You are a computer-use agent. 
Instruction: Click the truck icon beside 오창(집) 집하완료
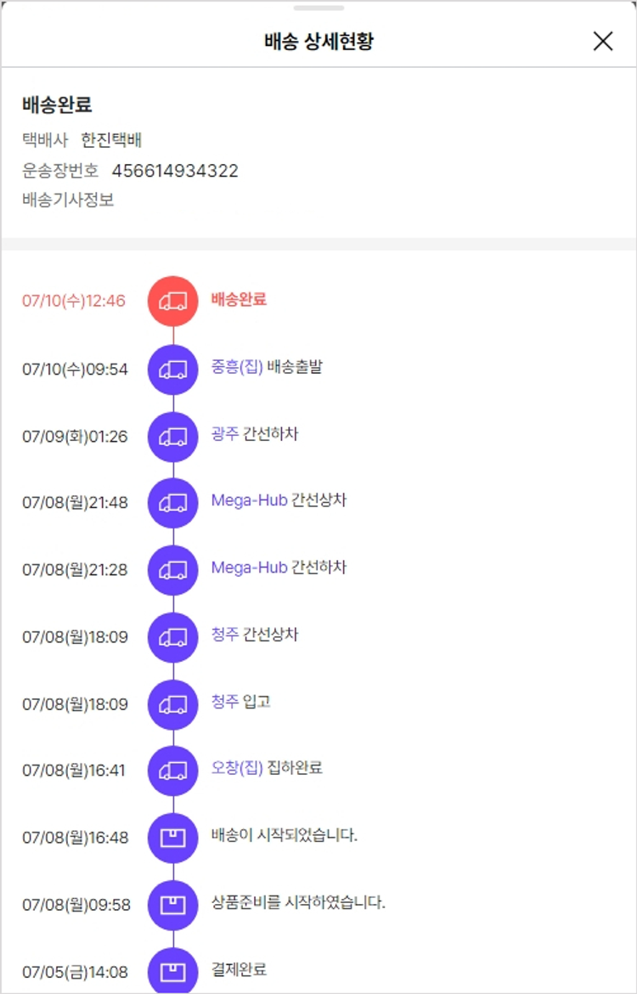pyautogui.click(x=173, y=770)
